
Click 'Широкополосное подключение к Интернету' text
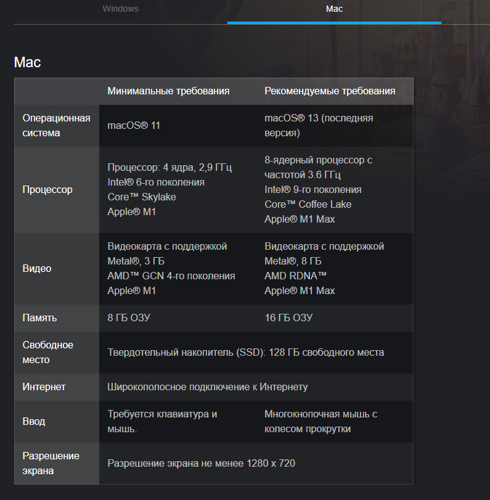pyautogui.click(x=208, y=387)
